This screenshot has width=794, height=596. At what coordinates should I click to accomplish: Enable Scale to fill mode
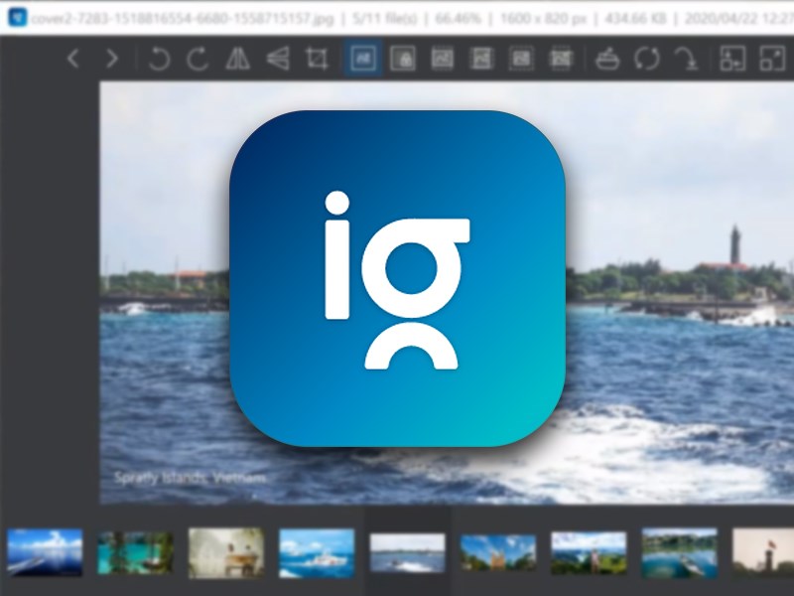coord(561,59)
